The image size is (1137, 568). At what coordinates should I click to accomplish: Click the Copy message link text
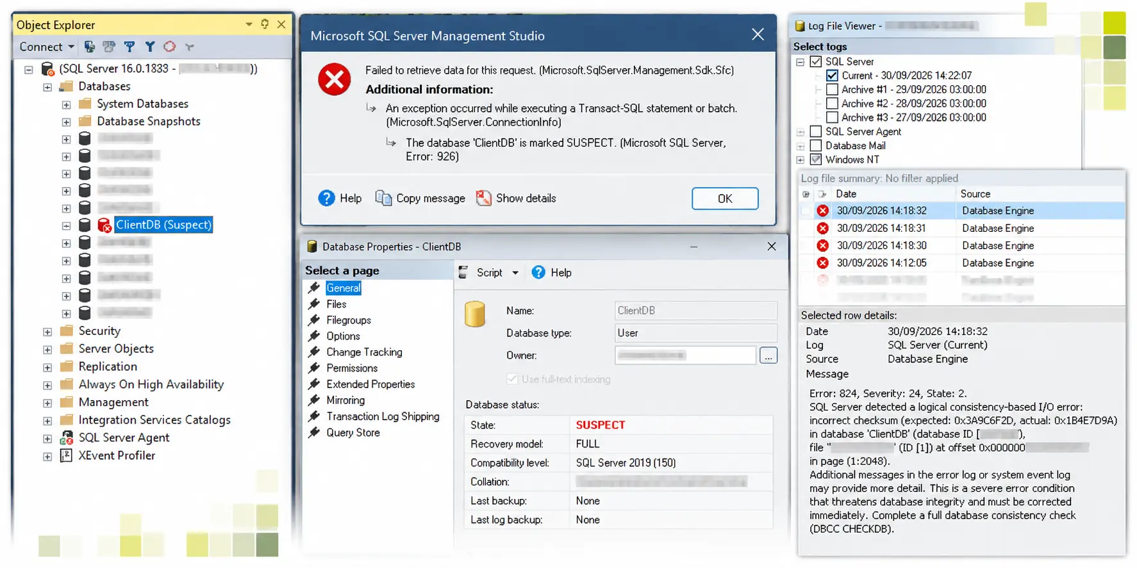pyautogui.click(x=431, y=199)
